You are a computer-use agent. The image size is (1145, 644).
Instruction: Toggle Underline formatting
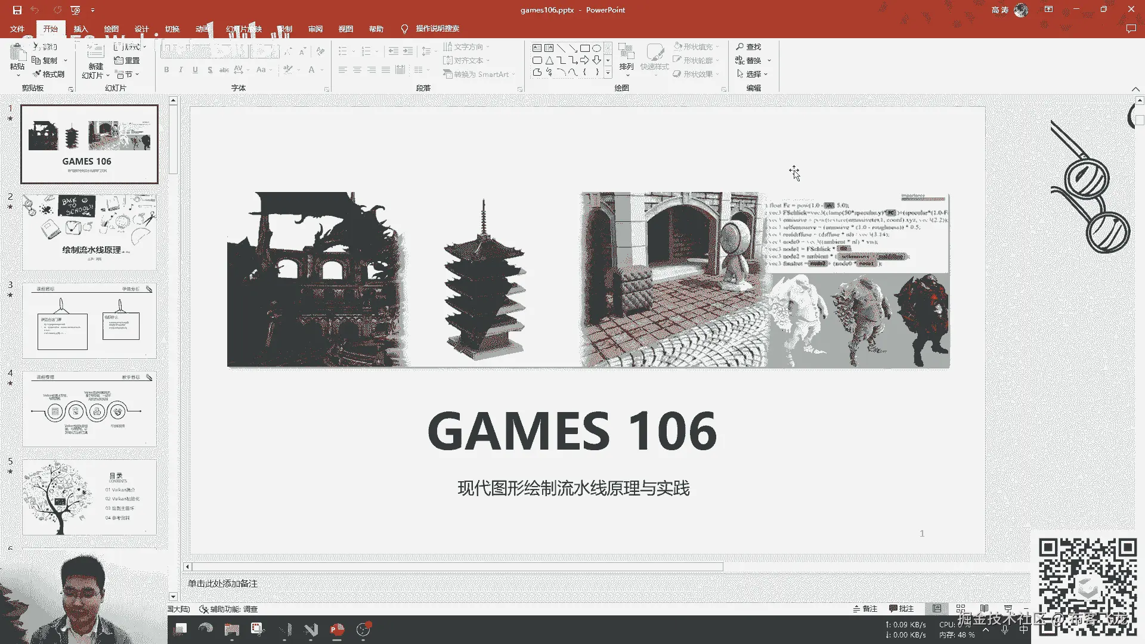[x=195, y=70]
